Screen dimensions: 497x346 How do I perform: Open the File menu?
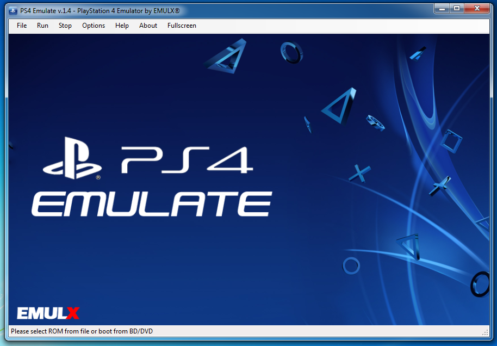[22, 26]
